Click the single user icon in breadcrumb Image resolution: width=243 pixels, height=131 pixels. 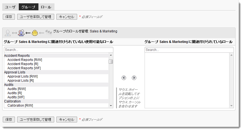coord(7,33)
